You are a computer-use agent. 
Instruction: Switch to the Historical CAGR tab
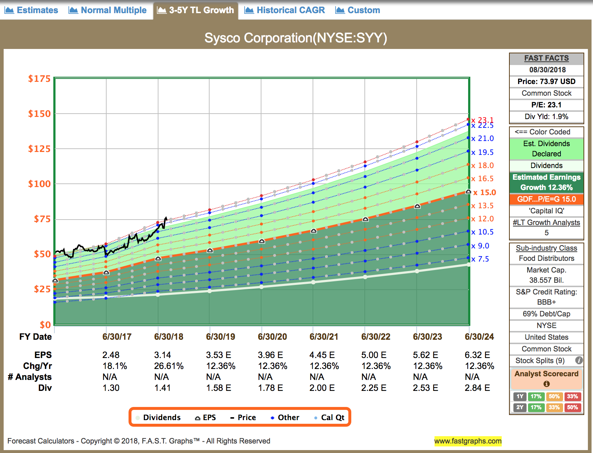[284, 10]
